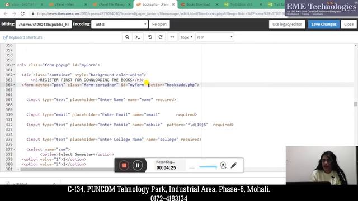Click the editor Close button
Image resolution: width=358 pixels, height=201 pixels.
pos(348,25)
